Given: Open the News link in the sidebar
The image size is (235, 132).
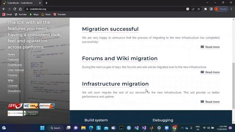Looking at the screenshot, I should [x=11, y=54].
